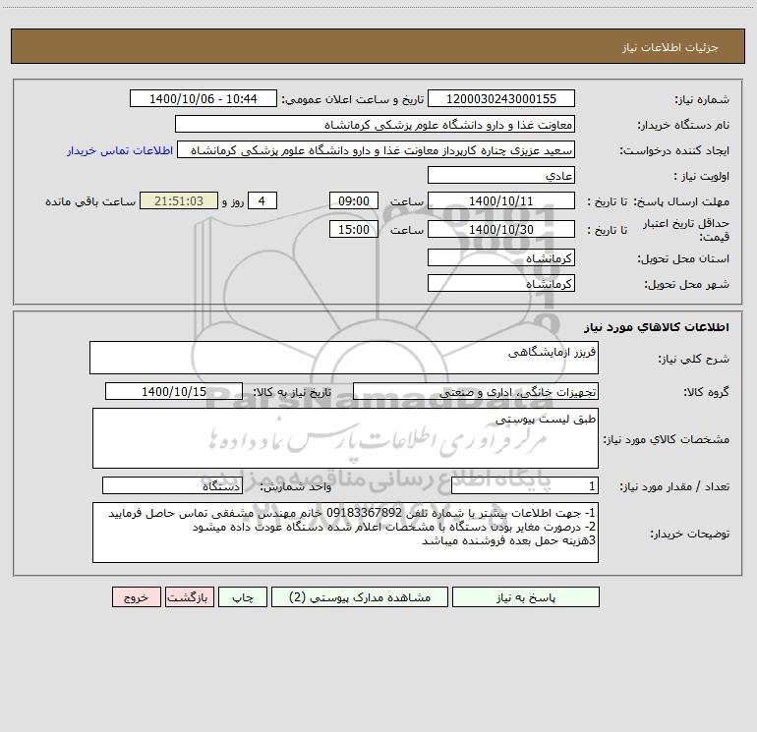The width and height of the screenshot is (757, 732).
Task: Click the countdown timer 21:51:03
Action: coord(179,200)
